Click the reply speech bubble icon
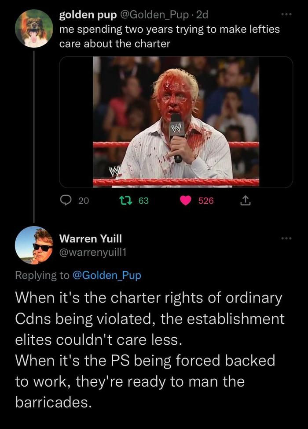This screenshot has height=429, width=308. coord(66,201)
